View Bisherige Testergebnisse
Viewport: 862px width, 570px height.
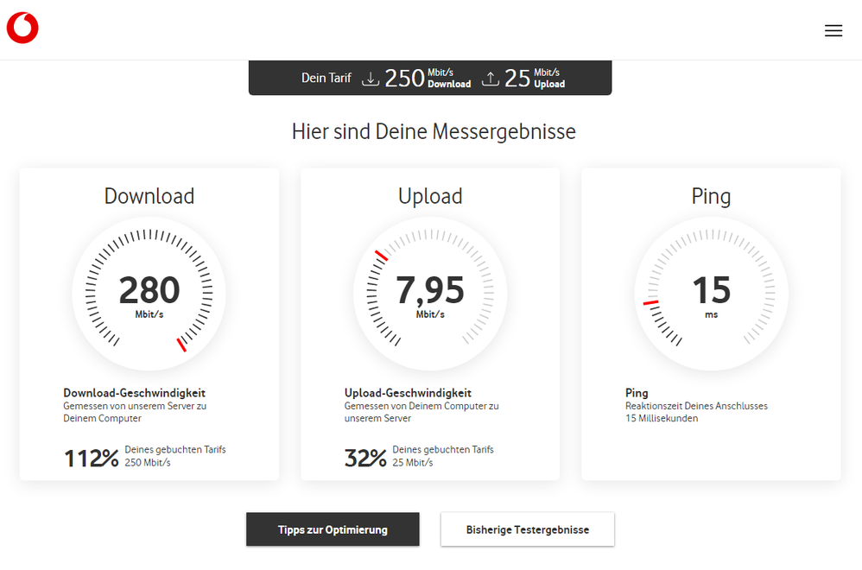click(527, 529)
